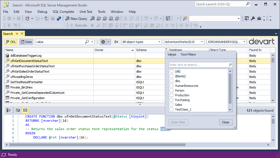The image size is (280, 158).
Task: Click the match case icon above the code preview
Action: (x=18, y=110)
